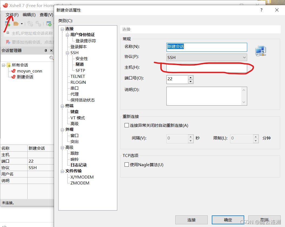The width and height of the screenshot is (285, 227).
Task: Open a session with the folder icon
Action: 17,24
